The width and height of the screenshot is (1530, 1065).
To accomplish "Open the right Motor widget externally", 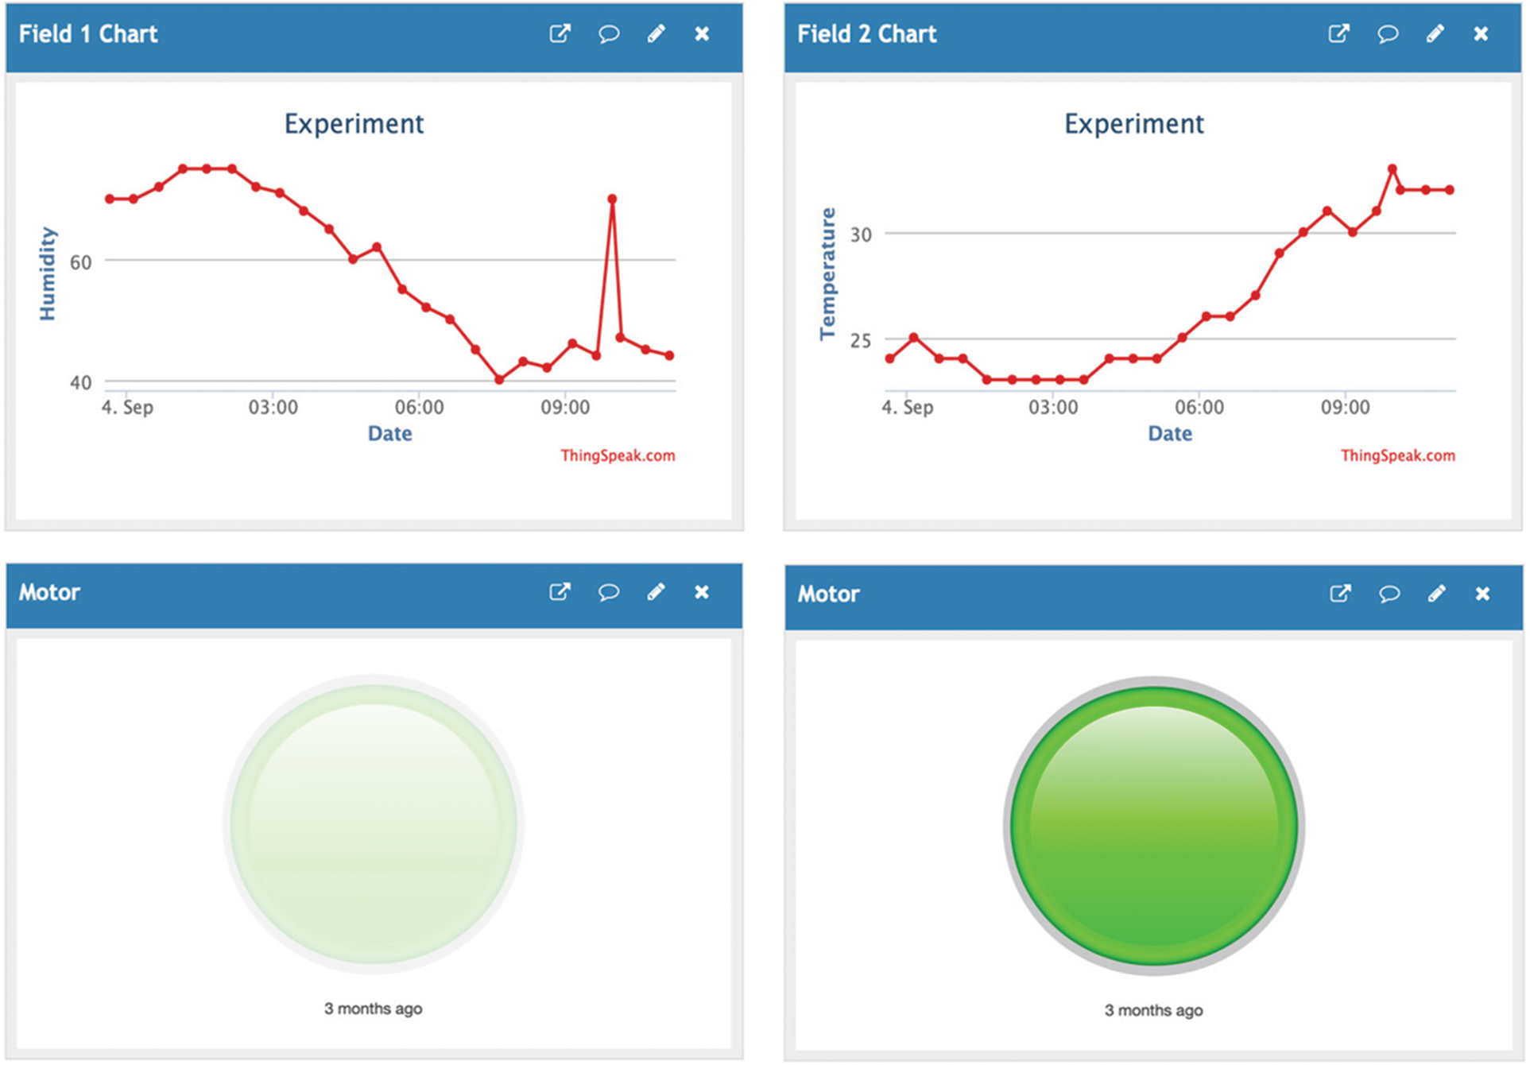I will (1339, 593).
